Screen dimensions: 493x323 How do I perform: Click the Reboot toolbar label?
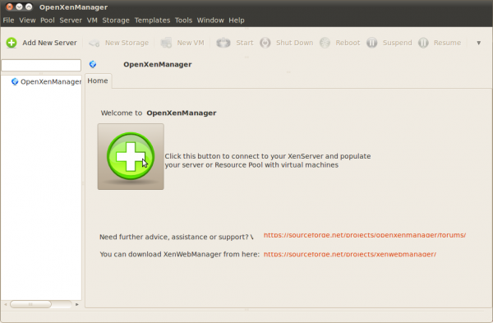[348, 43]
